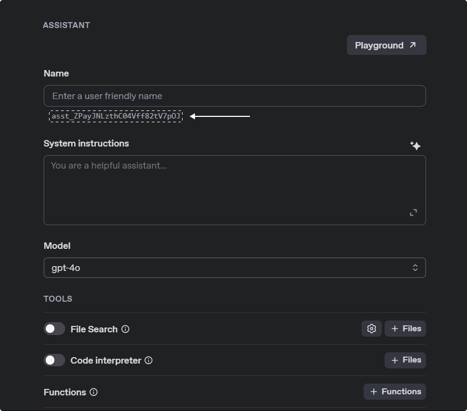Enable the File Search toggle
Viewport: 467px width, 411px height.
(54, 328)
